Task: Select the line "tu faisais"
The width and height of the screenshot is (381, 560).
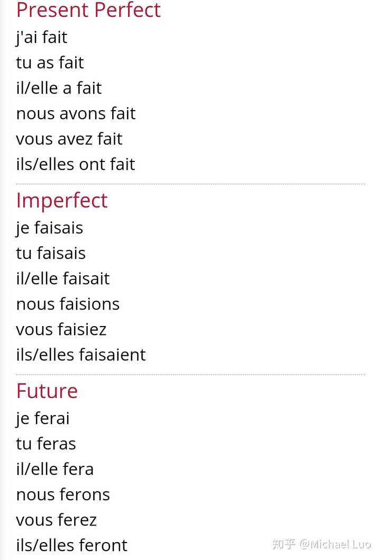Action: point(51,253)
